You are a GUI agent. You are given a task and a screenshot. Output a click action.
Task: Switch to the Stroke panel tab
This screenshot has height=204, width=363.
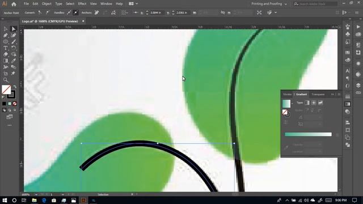pos(287,95)
